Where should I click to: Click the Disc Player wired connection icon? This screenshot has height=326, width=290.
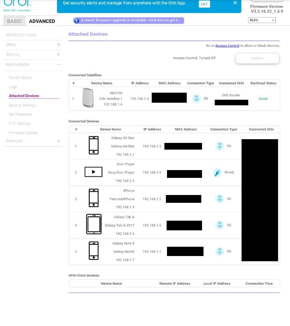217,173
